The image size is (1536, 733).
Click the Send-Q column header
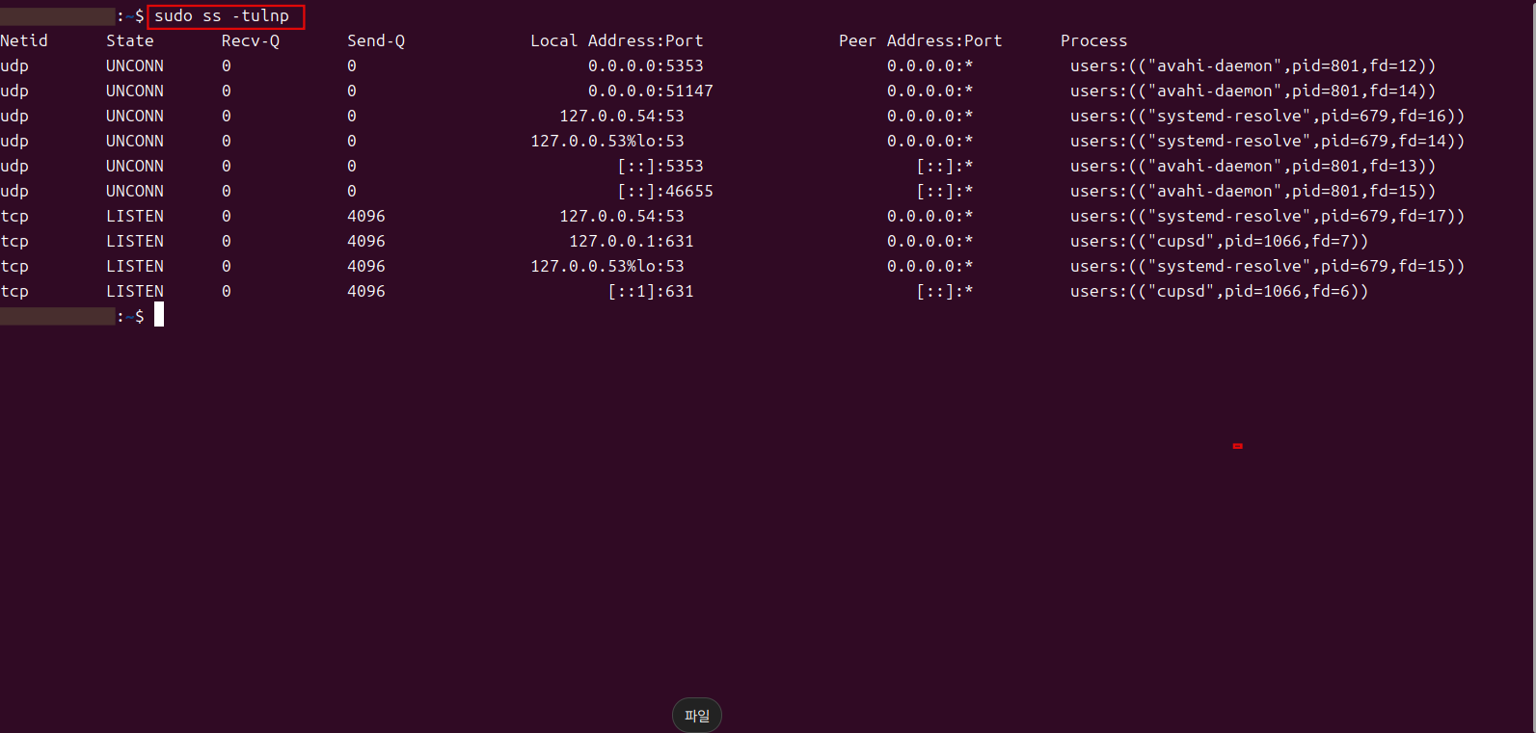[375, 40]
